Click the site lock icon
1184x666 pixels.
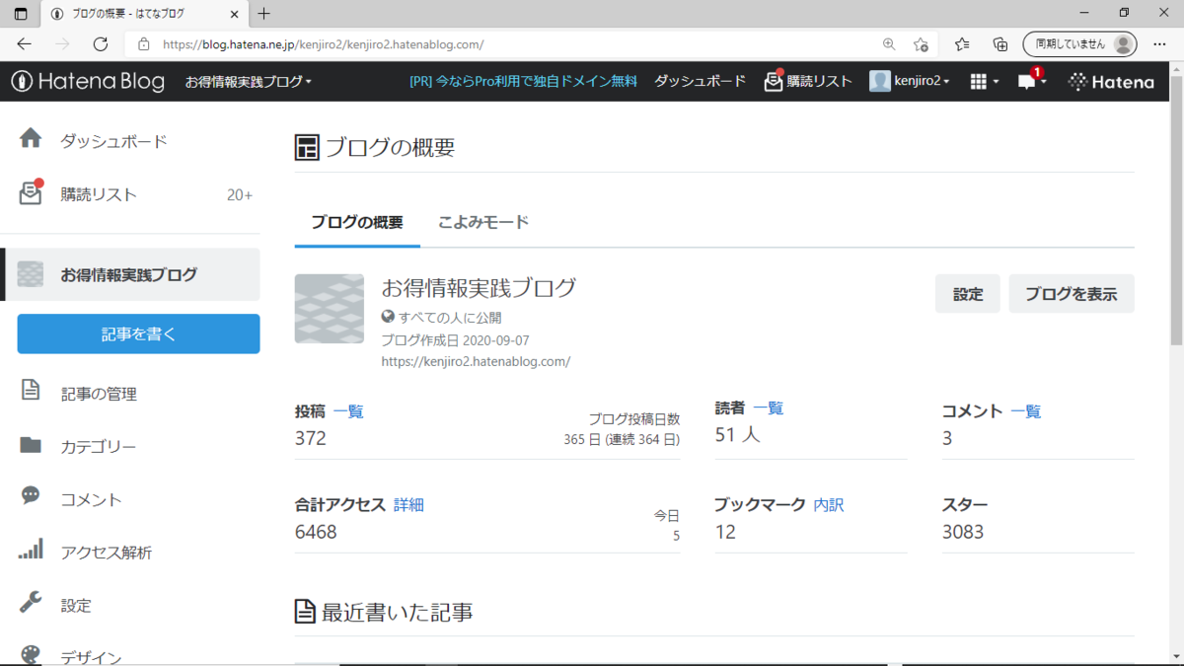click(x=143, y=44)
